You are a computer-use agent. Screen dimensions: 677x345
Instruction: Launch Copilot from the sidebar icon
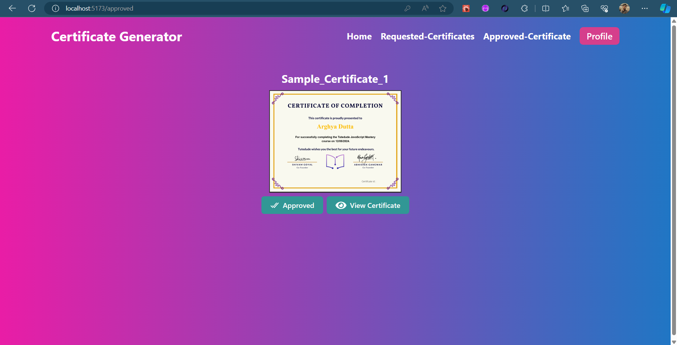click(x=665, y=8)
